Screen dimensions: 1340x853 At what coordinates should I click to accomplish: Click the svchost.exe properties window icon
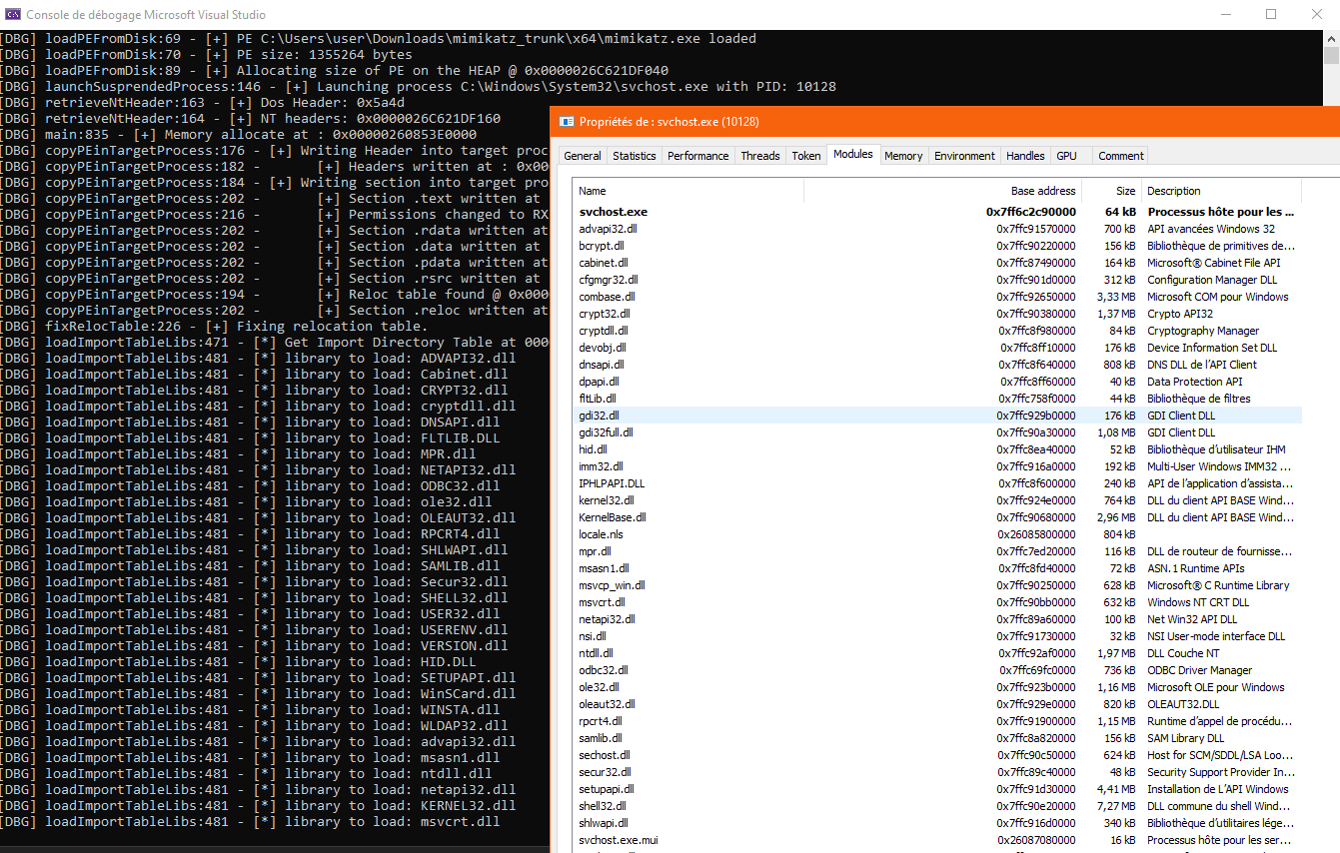coord(567,121)
